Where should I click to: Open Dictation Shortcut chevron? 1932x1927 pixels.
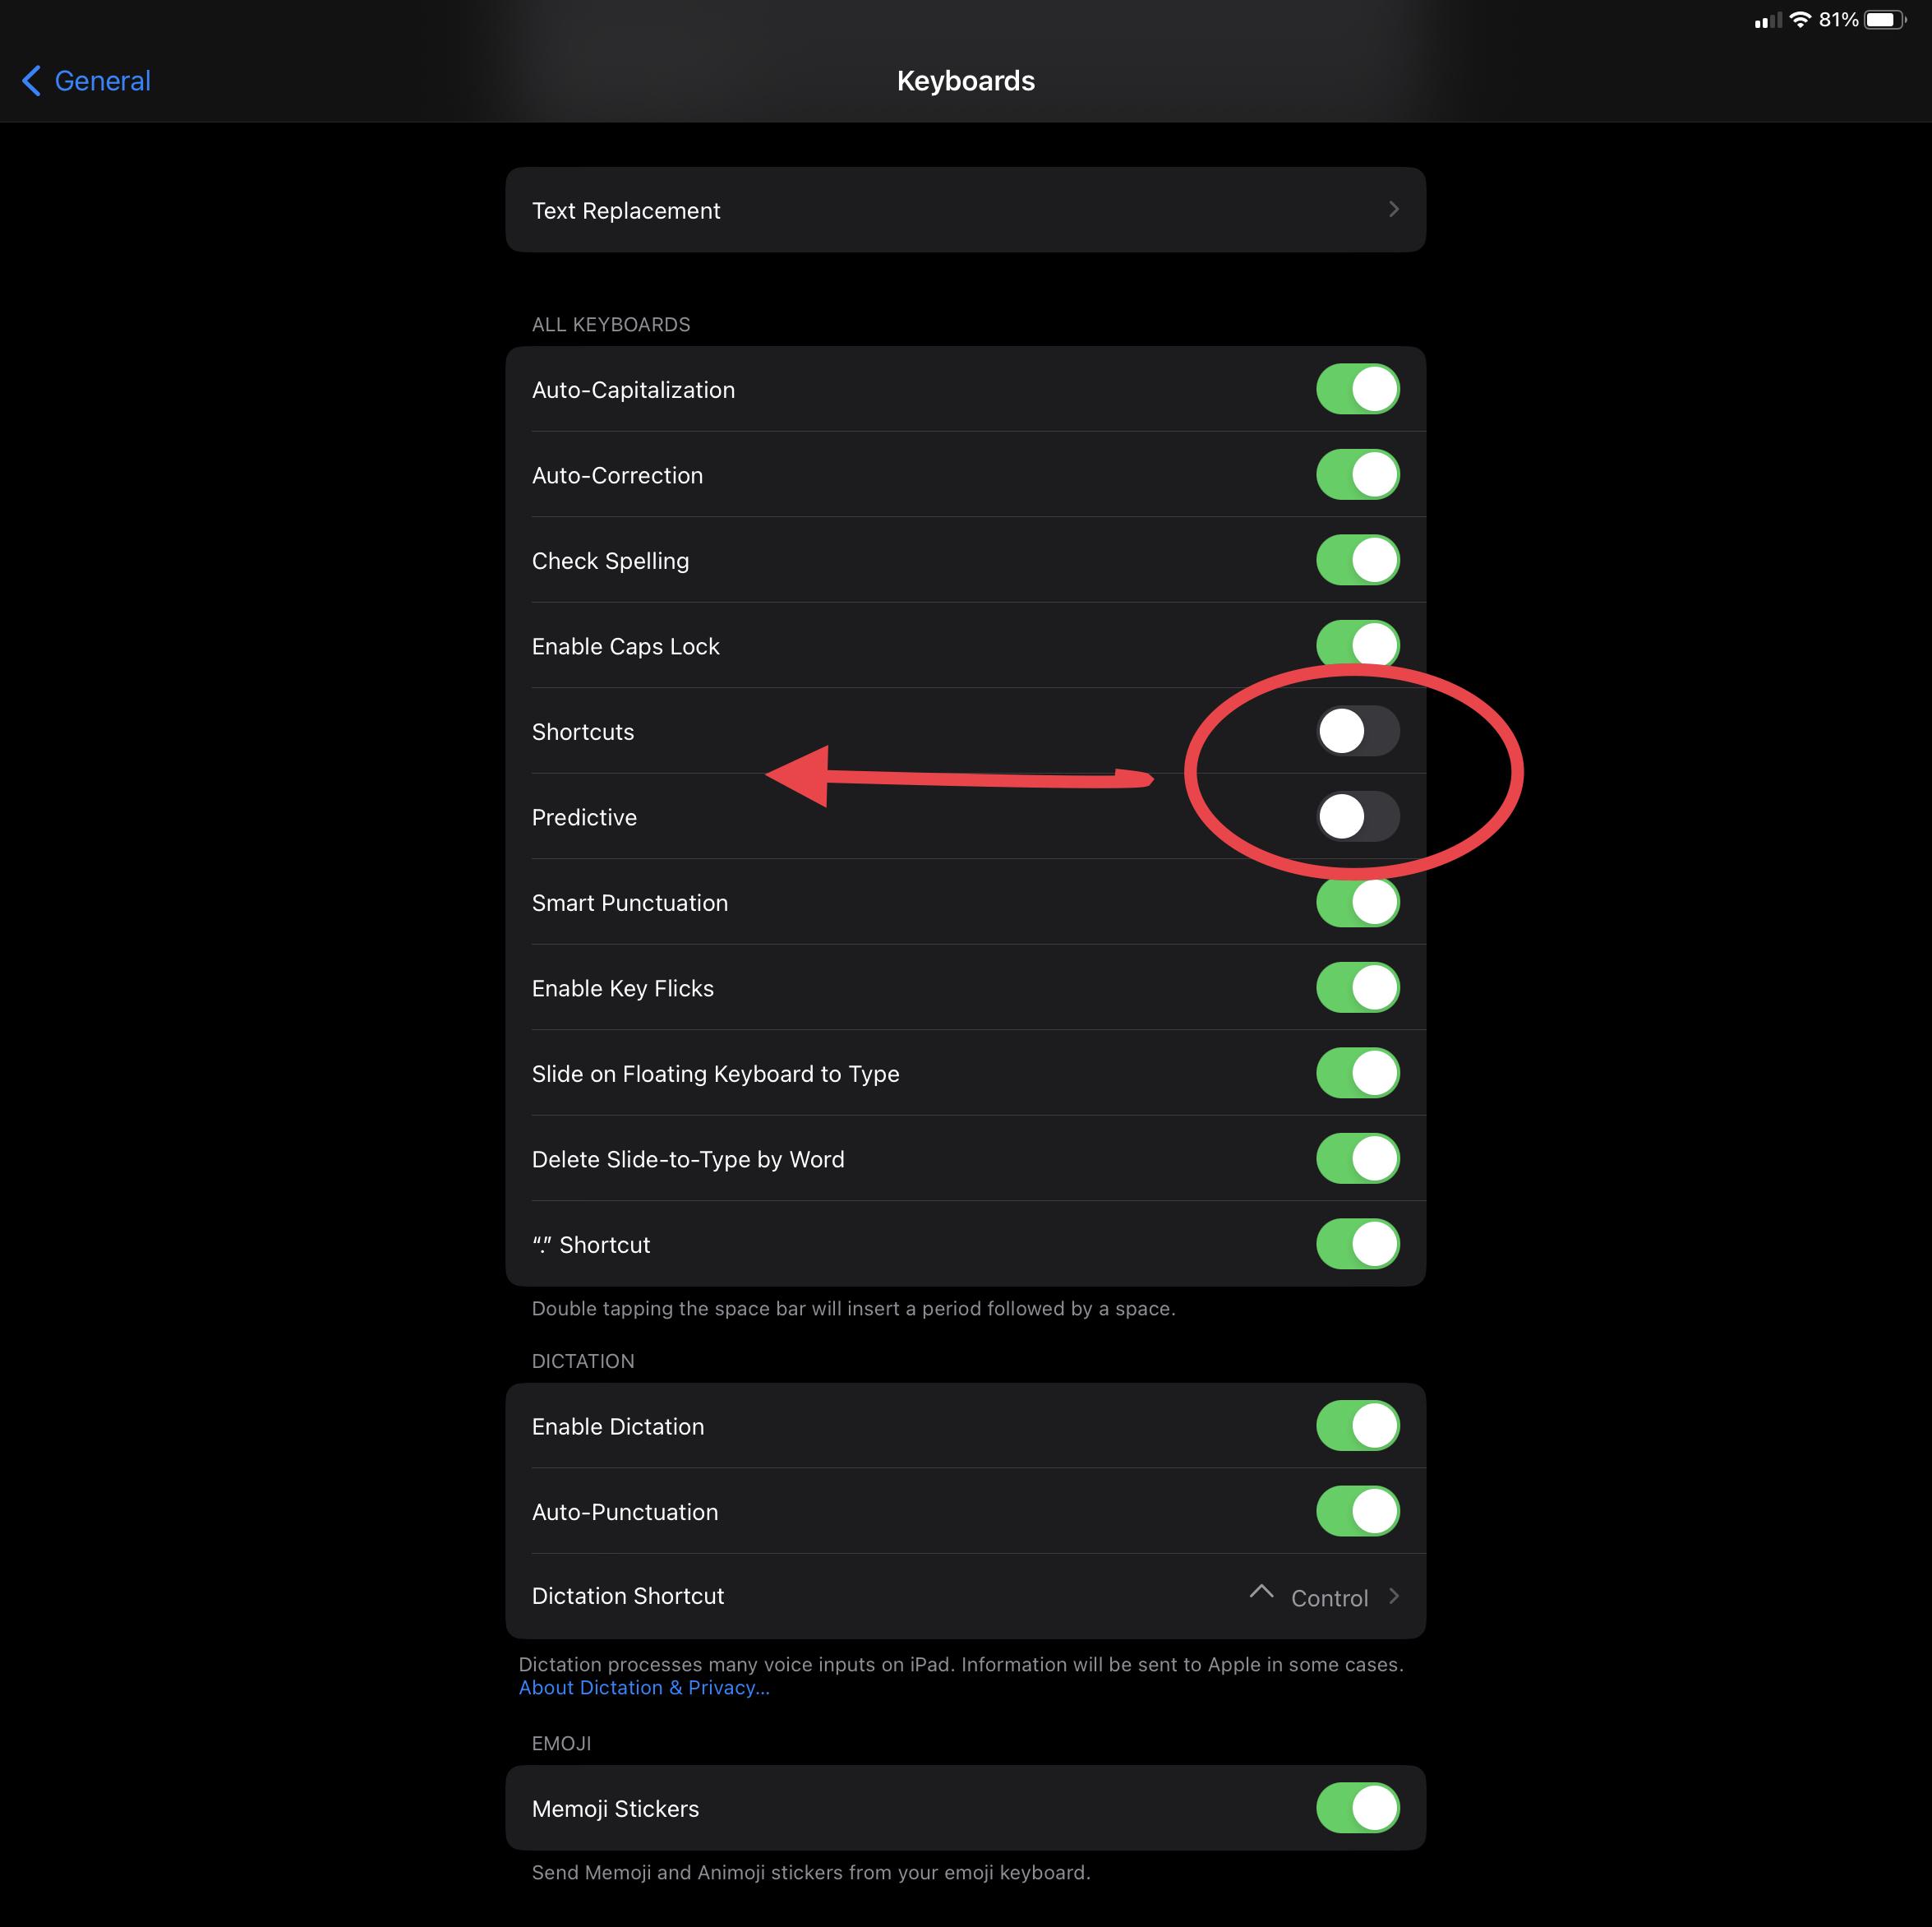[1393, 1596]
